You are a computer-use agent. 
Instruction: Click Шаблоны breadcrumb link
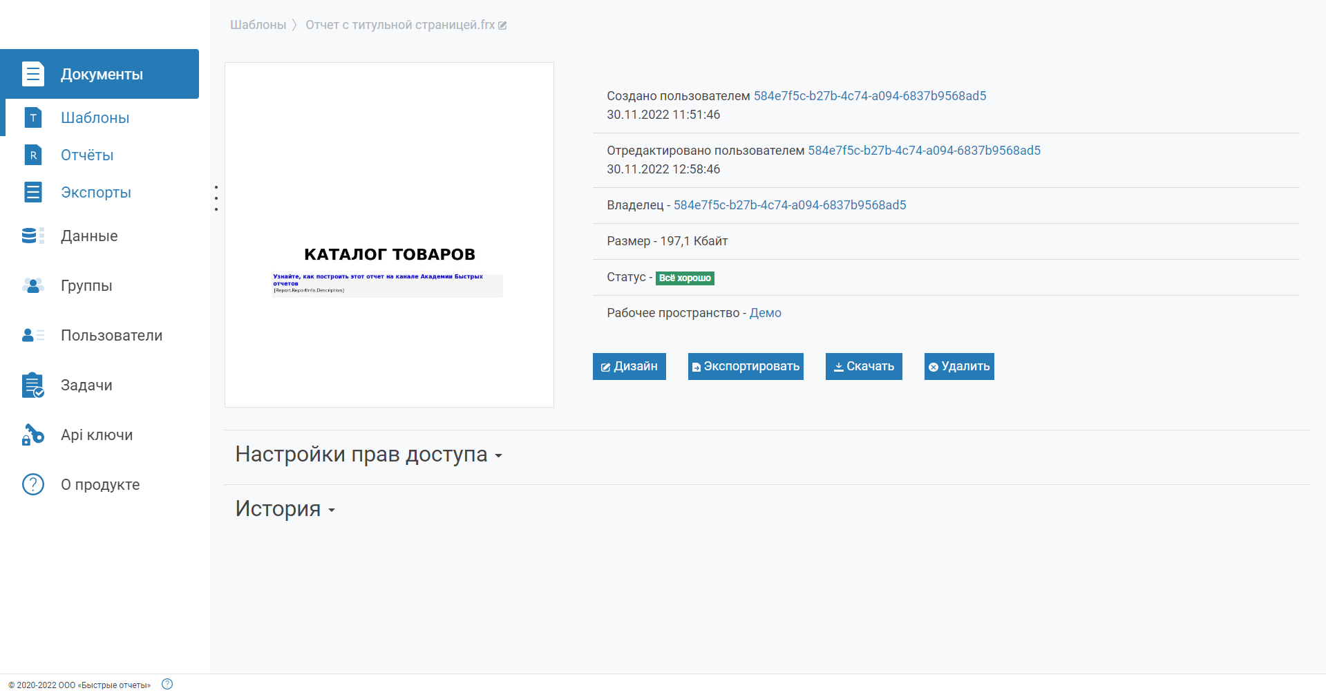[258, 25]
